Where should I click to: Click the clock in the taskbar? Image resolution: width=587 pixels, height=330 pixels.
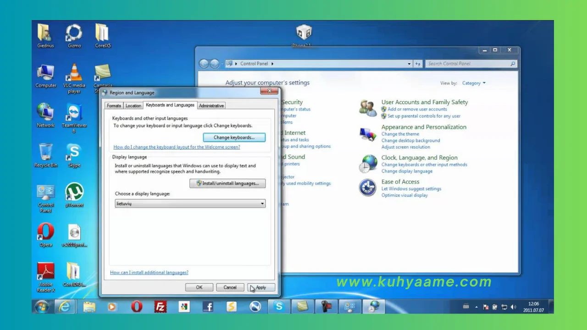(533, 307)
